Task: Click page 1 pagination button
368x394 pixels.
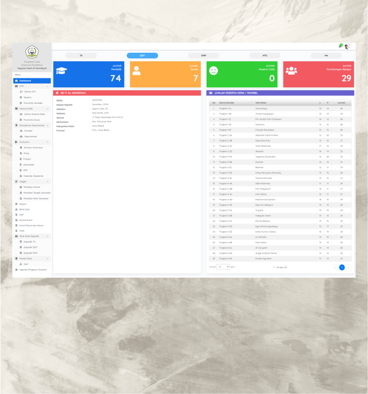Action: tap(342, 267)
